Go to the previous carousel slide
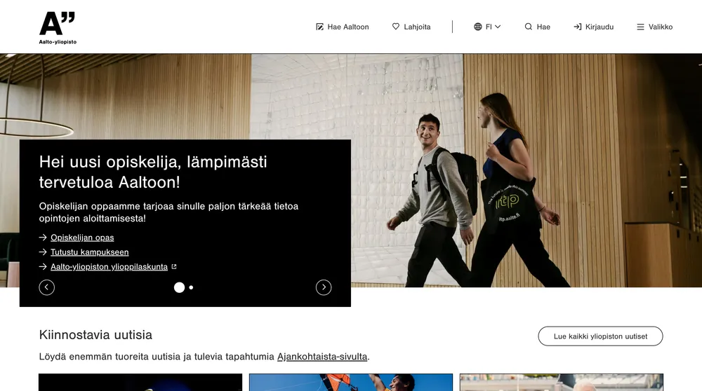 pos(46,287)
